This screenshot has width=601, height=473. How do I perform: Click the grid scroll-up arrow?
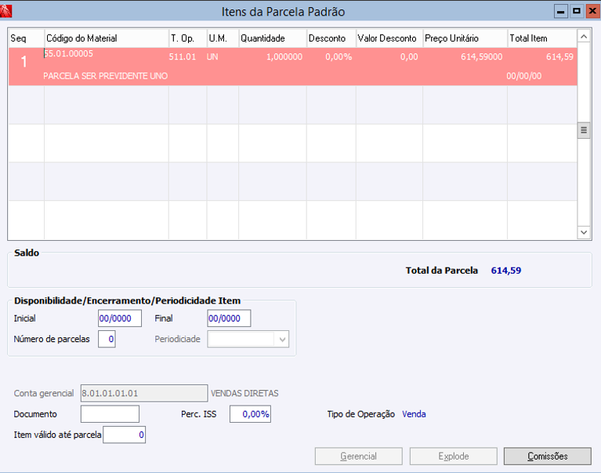(x=584, y=36)
